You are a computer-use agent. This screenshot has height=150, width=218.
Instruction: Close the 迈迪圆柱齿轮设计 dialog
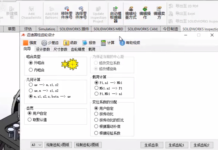pos(212,35)
